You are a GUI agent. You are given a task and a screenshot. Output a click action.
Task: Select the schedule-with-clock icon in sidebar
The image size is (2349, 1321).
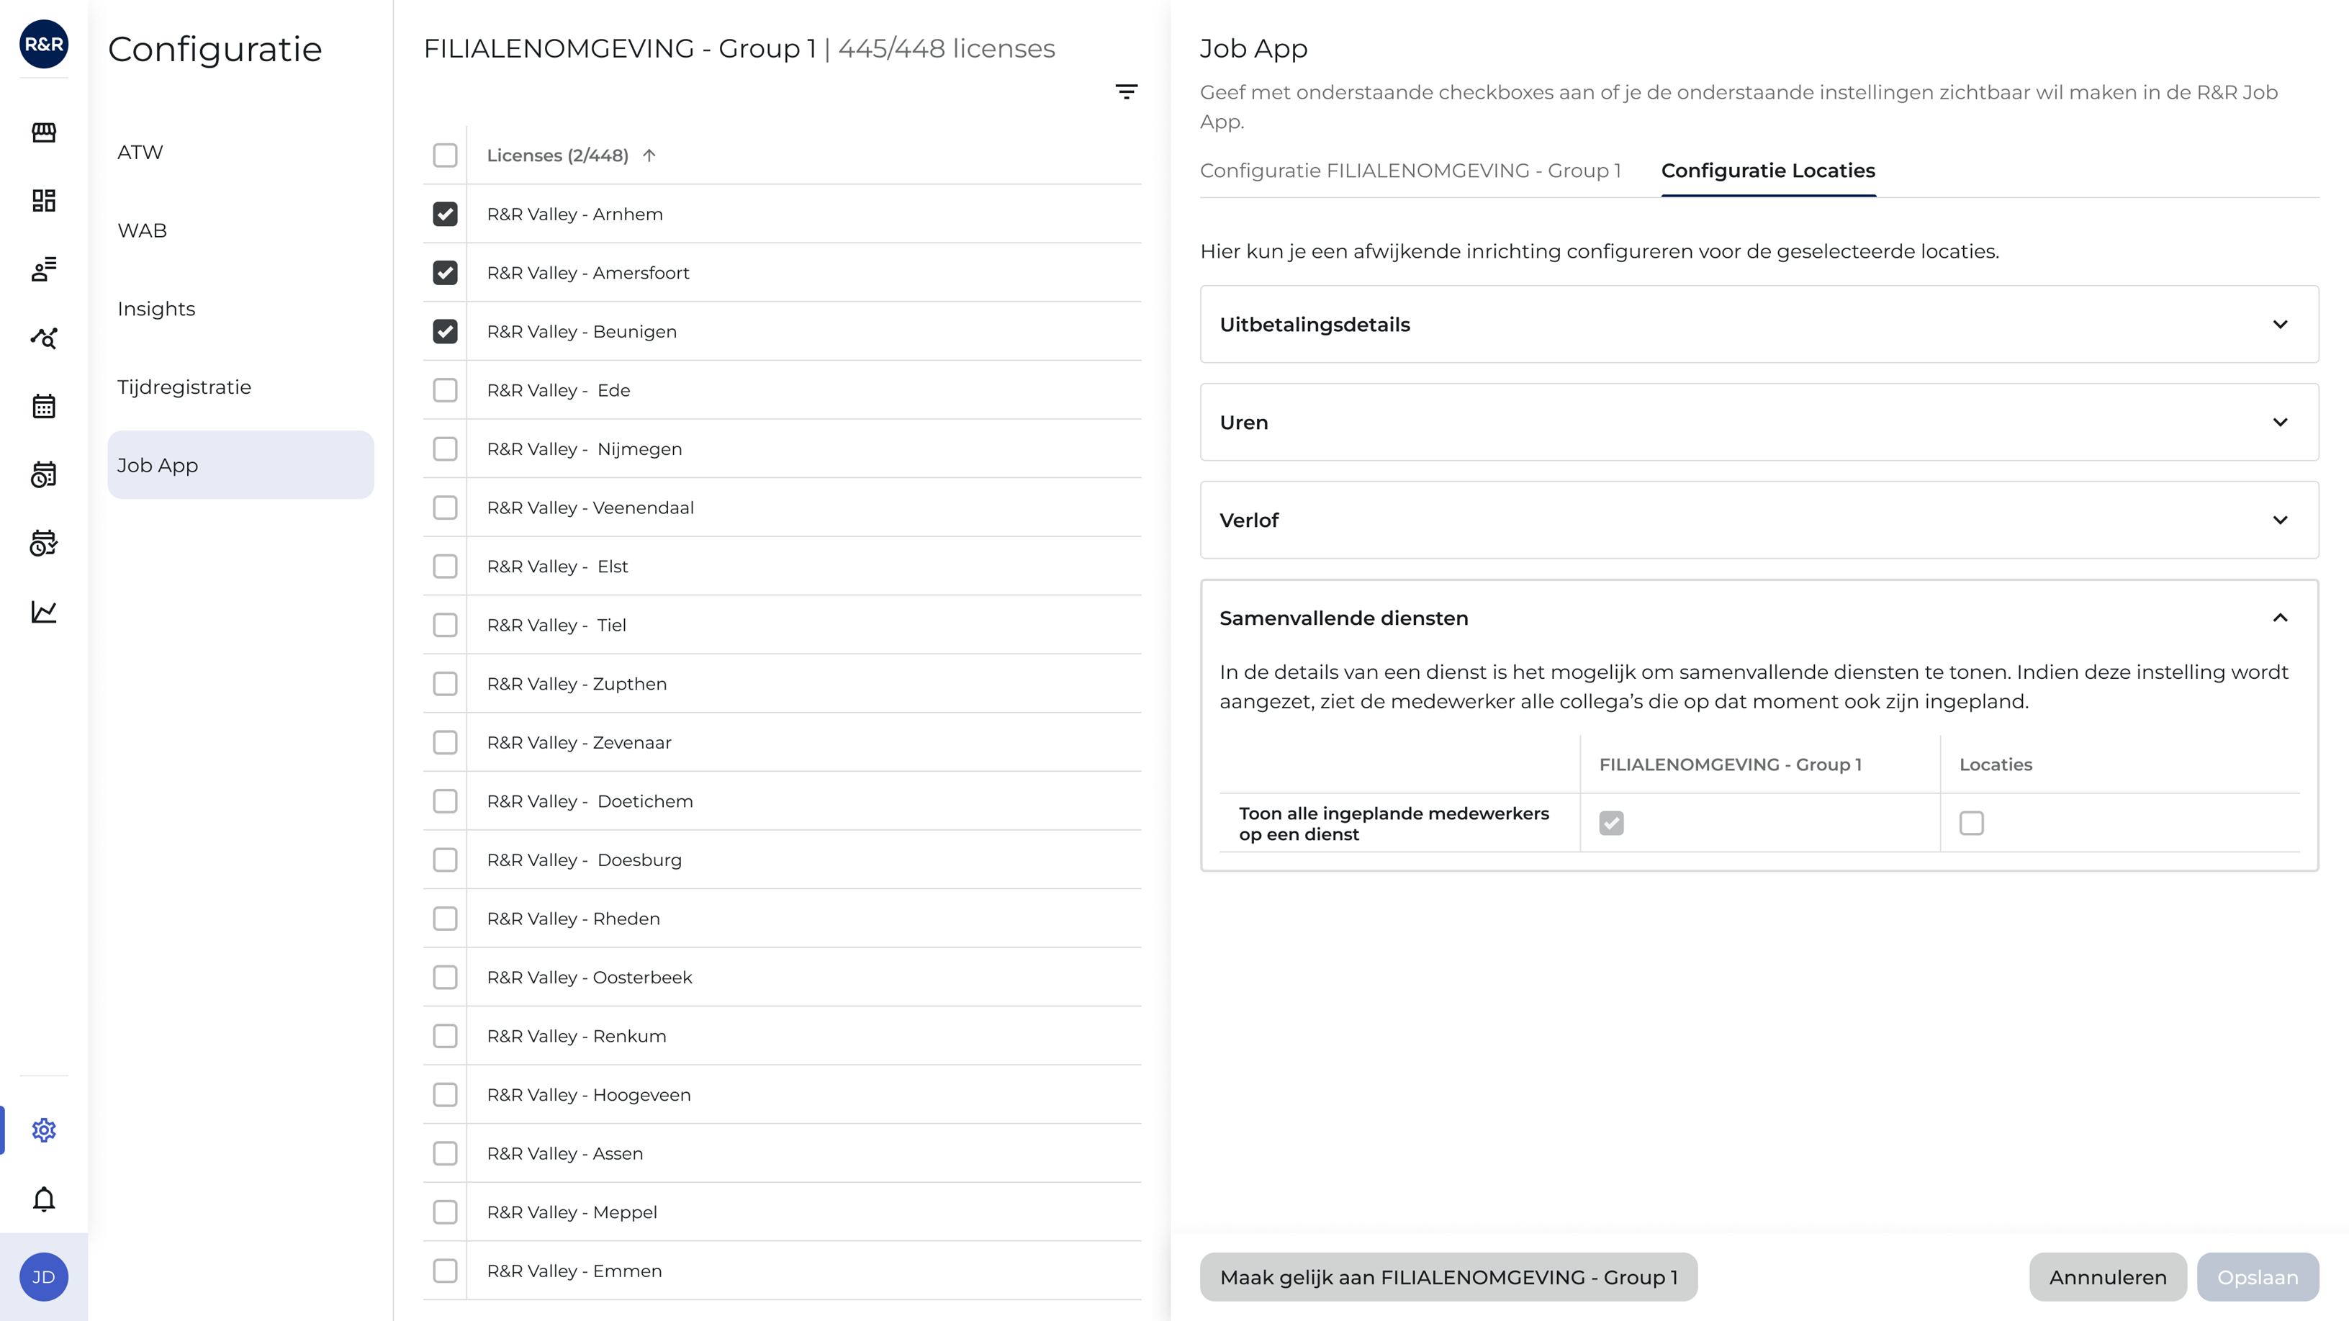click(43, 475)
